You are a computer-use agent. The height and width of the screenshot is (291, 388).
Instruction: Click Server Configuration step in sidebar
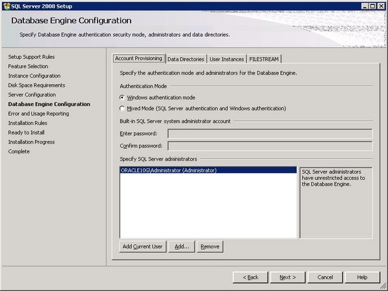coord(32,94)
